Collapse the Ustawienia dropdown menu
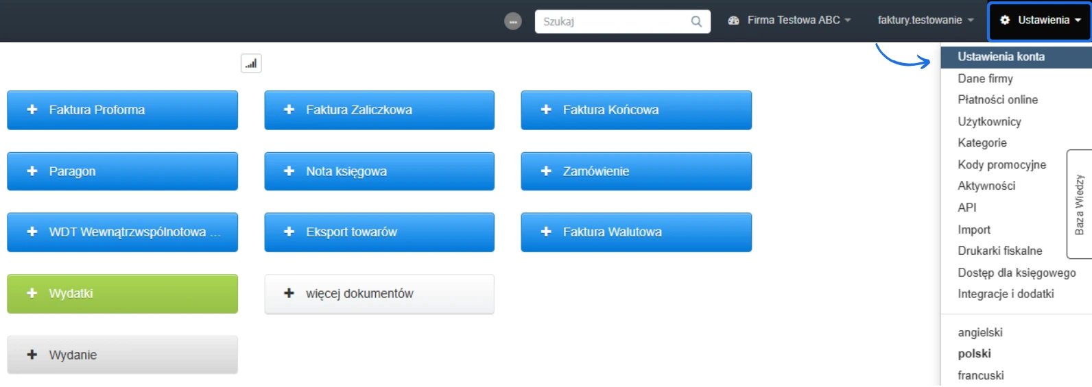 [x=1040, y=21]
